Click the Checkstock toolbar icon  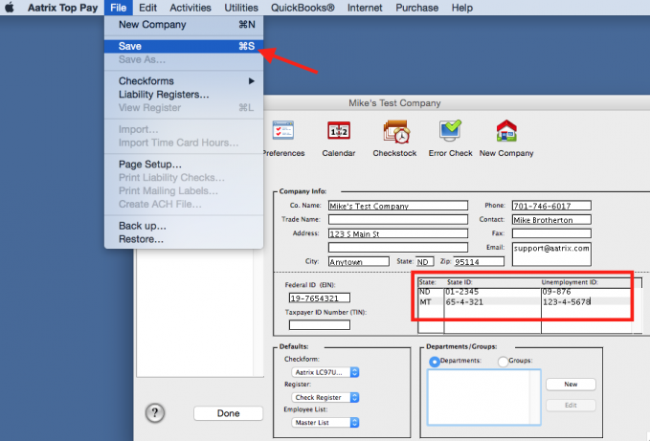coord(394,133)
